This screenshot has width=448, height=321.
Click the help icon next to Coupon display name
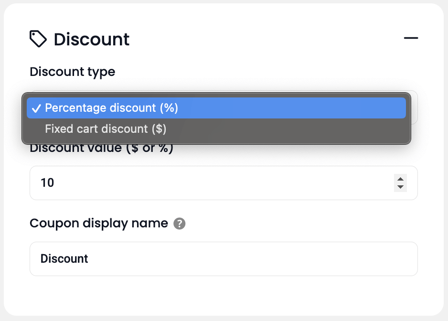pyautogui.click(x=179, y=224)
